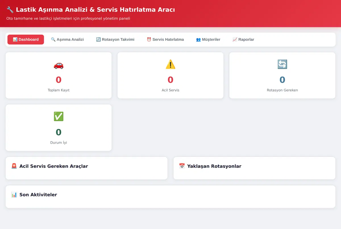The height and width of the screenshot is (229, 341).
Task: Click the "Yaklaşan Rotasyonlar" heading
Action: (214, 166)
